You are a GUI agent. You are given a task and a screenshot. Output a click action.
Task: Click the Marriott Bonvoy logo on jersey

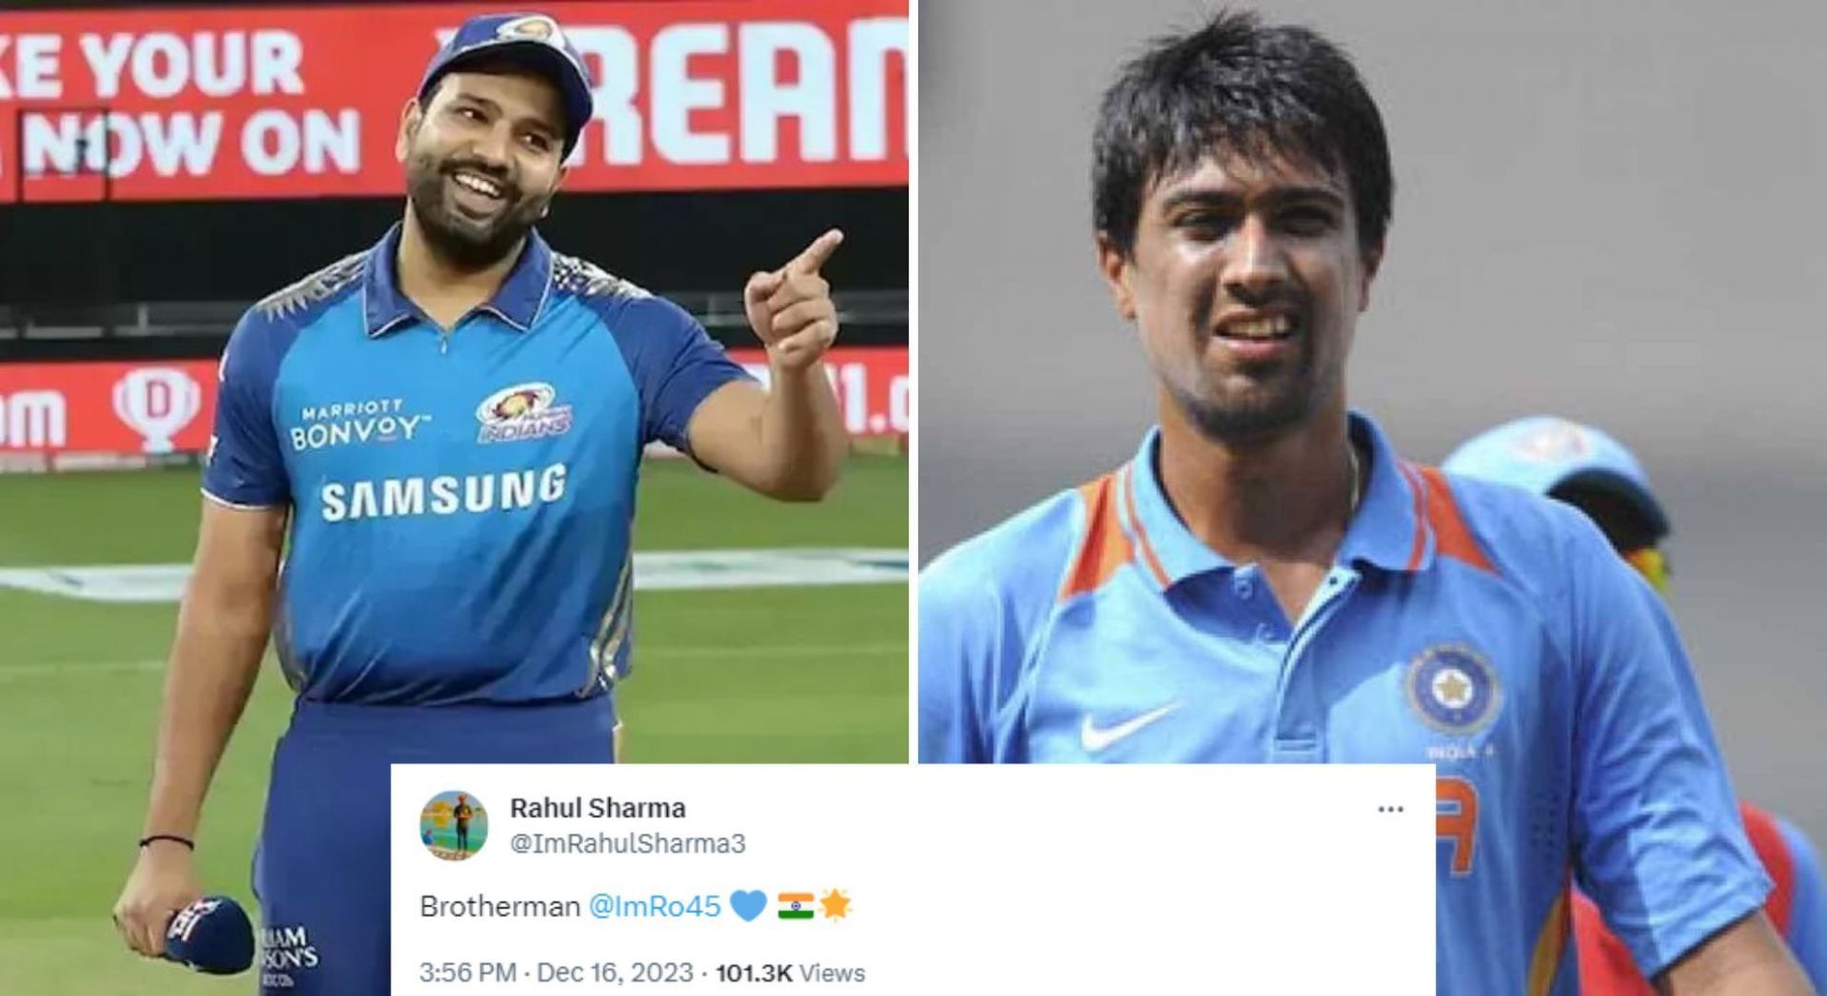coord(355,425)
